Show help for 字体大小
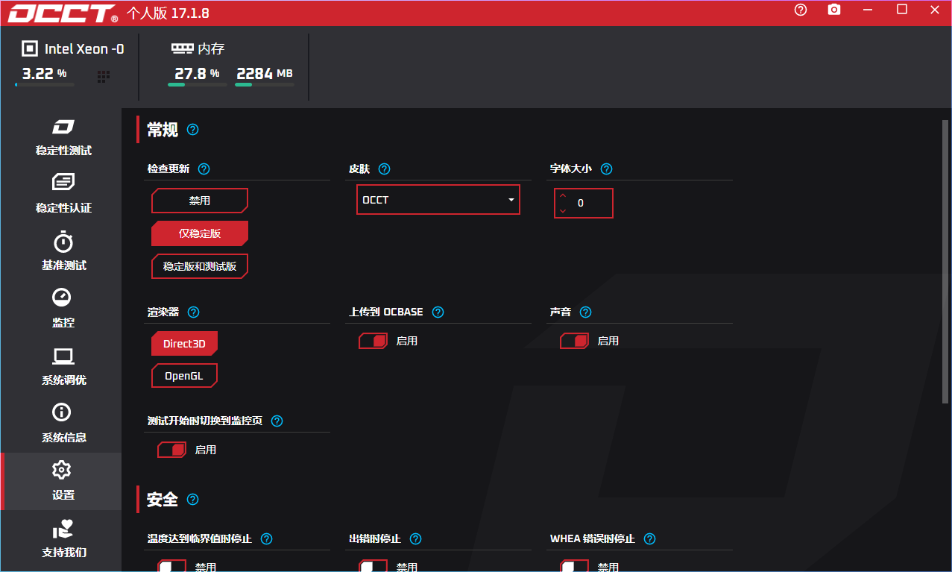Screen dimensions: 952x572 pos(606,169)
